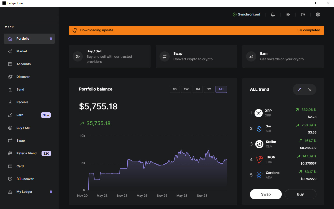Click the Recover shield icon in sidebar
This screenshot has height=209, width=334.
pos(10,179)
